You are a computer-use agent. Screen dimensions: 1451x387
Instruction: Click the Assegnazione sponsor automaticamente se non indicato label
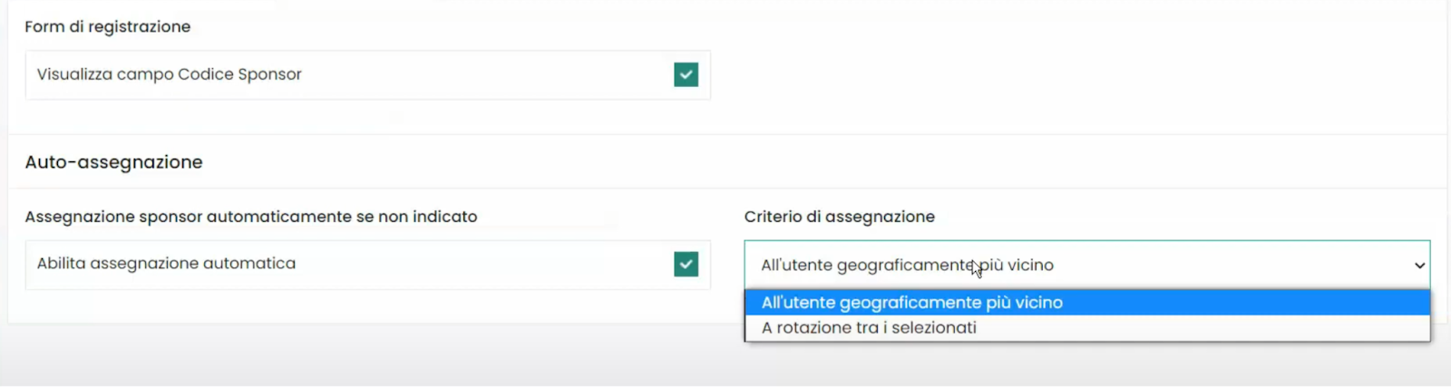[250, 217]
